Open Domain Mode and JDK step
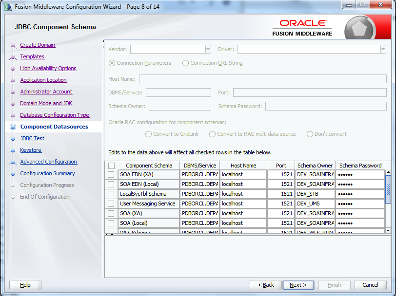The image size is (396, 296). (46, 103)
